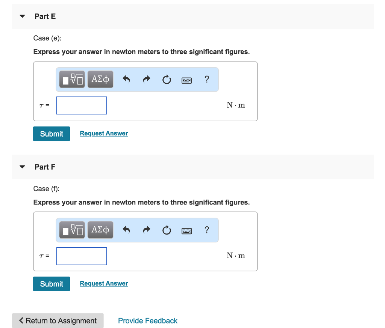Open the Greek symbols ΑΣφ menu in Part F
385x328 pixels.
point(100,230)
